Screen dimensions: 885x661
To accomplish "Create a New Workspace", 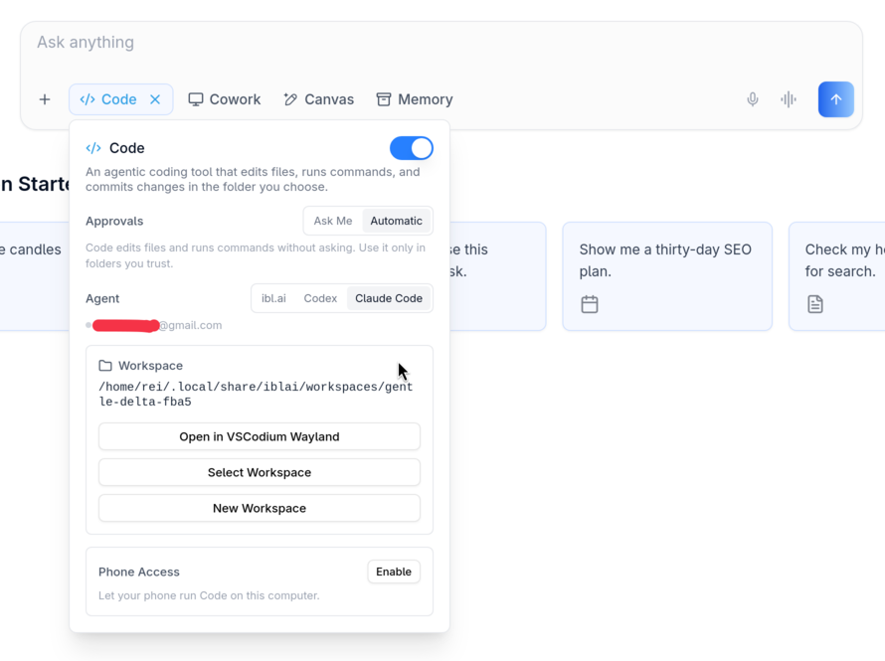I will [x=260, y=508].
